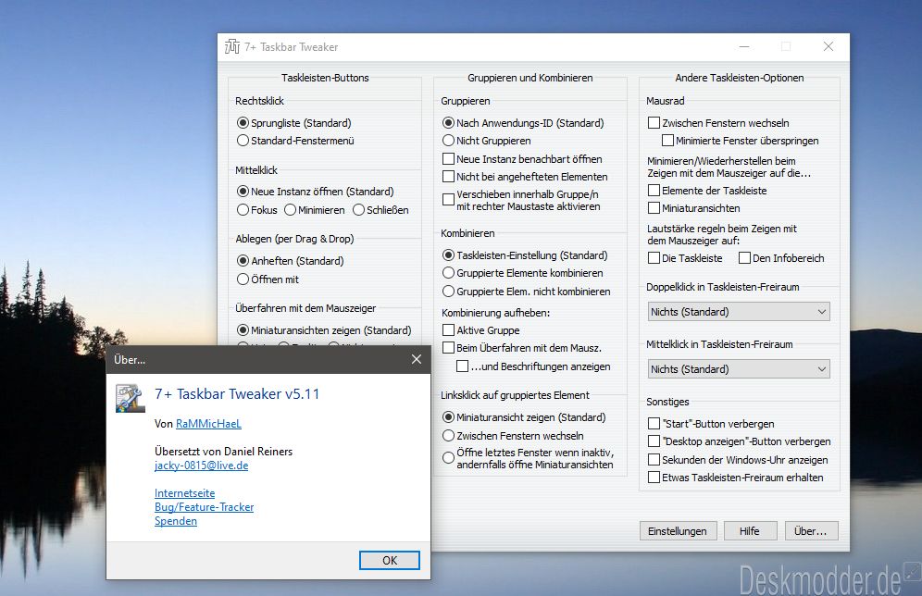Click the Hilfe button
Image resolution: width=922 pixels, height=596 pixels.
750,531
